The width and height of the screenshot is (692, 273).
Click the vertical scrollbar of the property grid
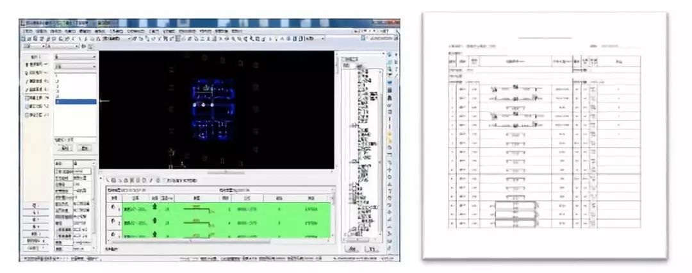click(x=94, y=206)
